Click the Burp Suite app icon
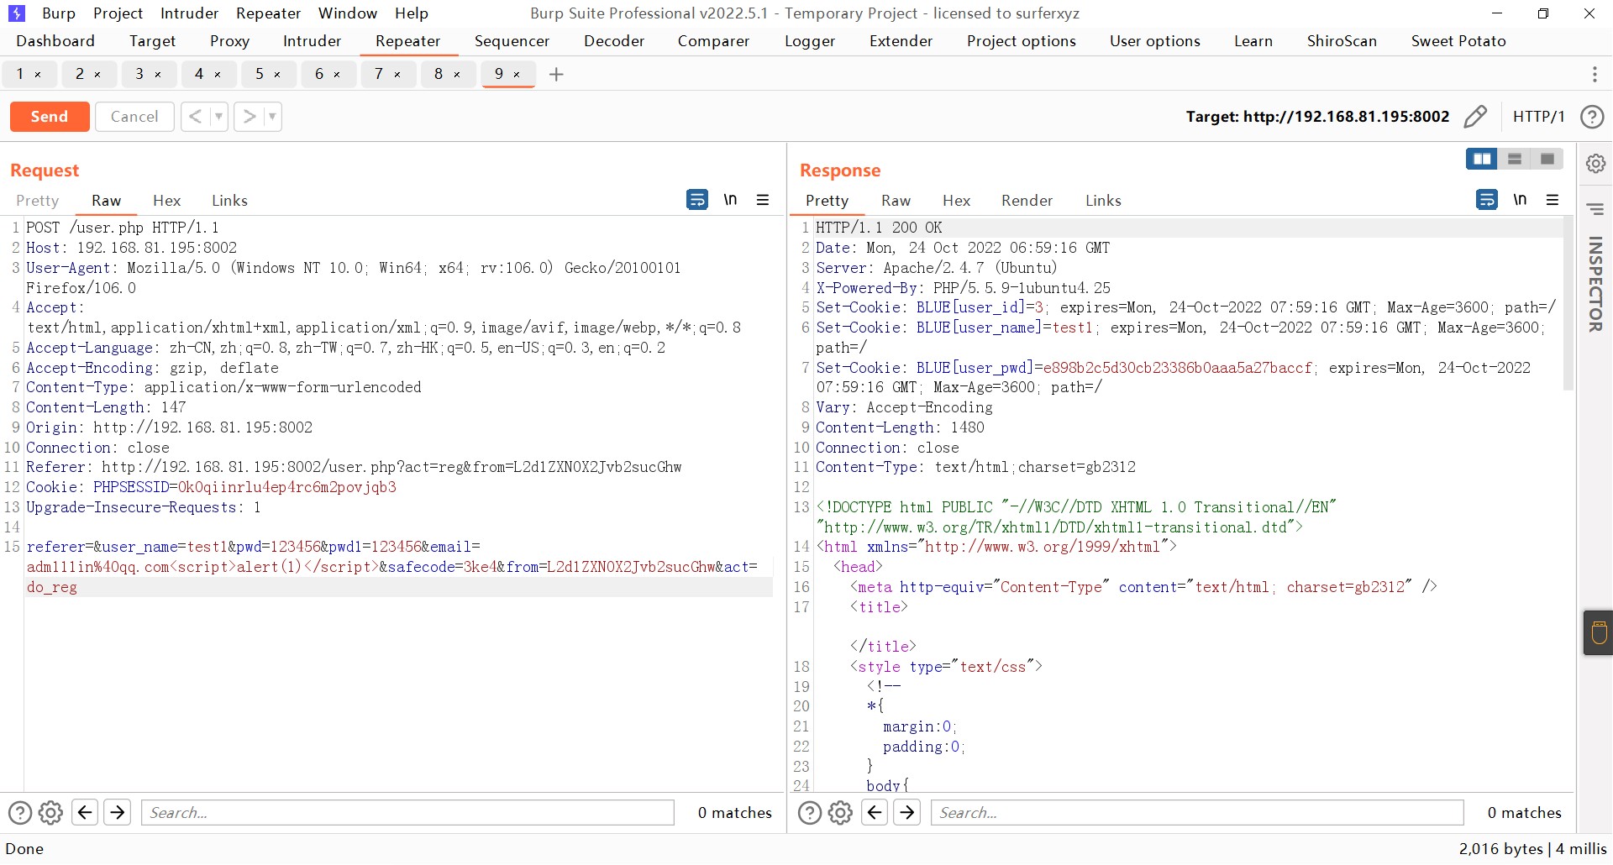This screenshot has width=1613, height=865. 16,13
